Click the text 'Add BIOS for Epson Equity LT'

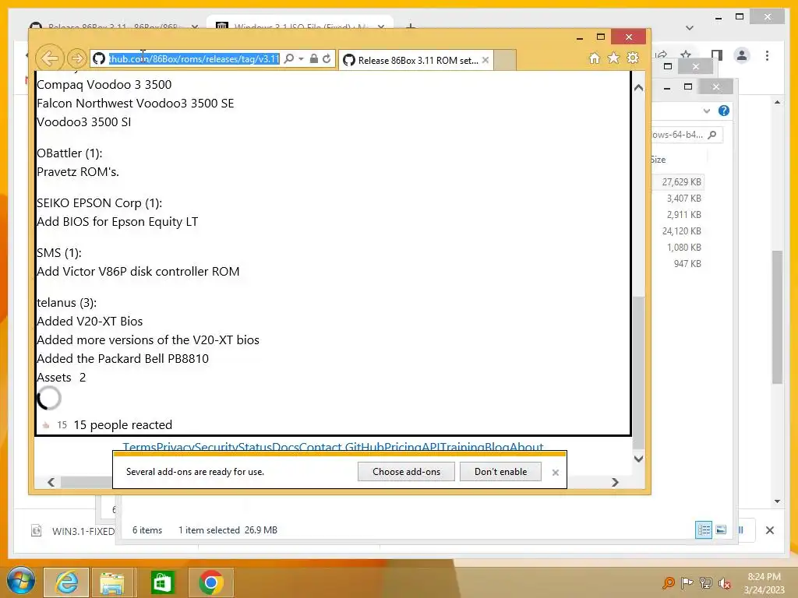(x=117, y=222)
